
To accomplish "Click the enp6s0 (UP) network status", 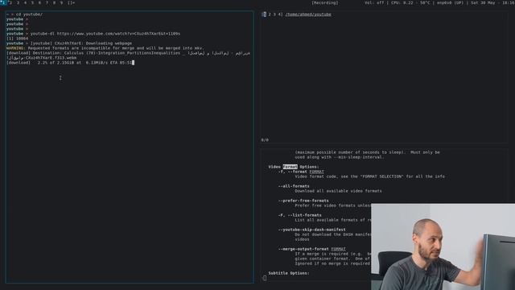I will click(450, 2).
